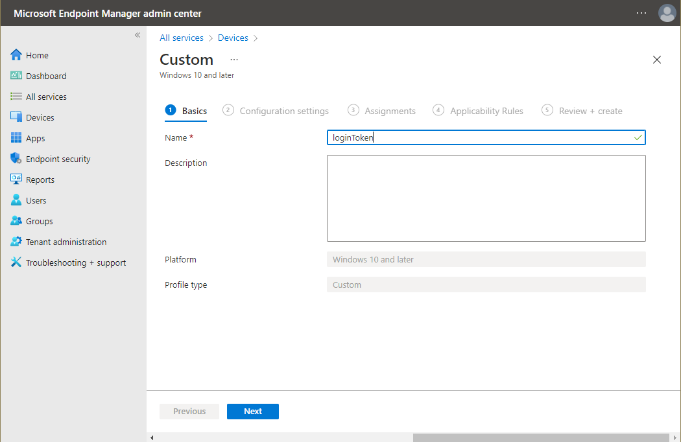Viewport: 681px width, 442px height.
Task: Click into the Name field containing loginToken
Action: click(x=486, y=137)
